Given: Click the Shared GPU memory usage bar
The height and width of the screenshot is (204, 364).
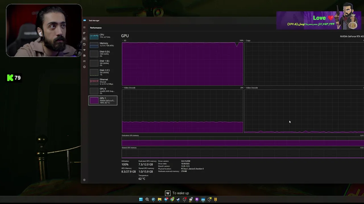Looking at the screenshot, I should (243, 154).
